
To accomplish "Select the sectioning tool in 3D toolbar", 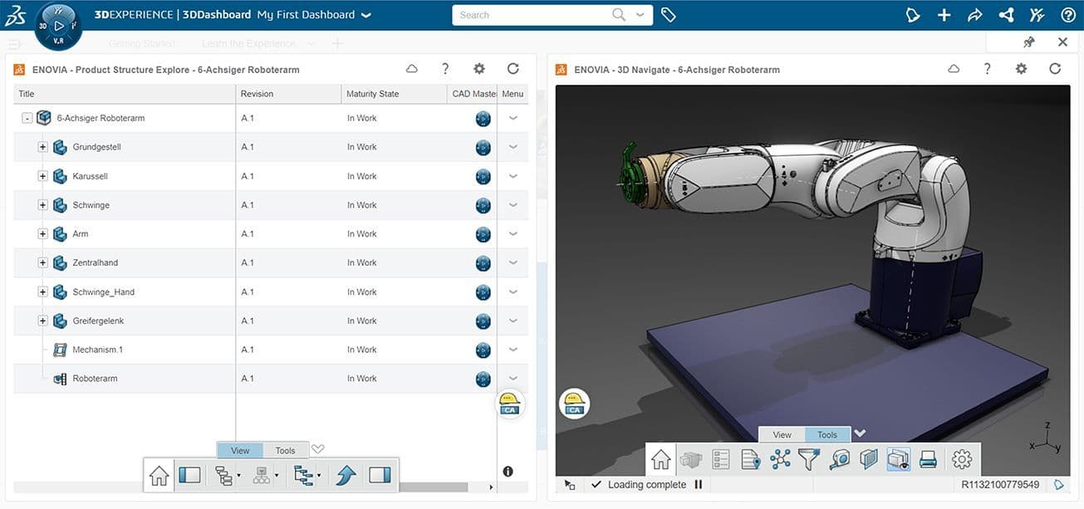I will (869, 459).
